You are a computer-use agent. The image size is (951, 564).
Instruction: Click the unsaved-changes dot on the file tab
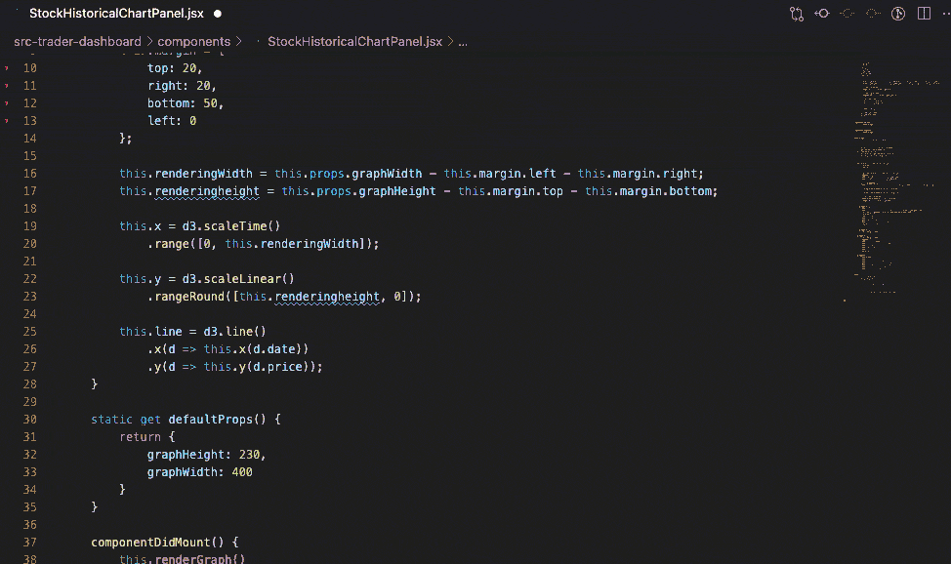[x=217, y=14]
